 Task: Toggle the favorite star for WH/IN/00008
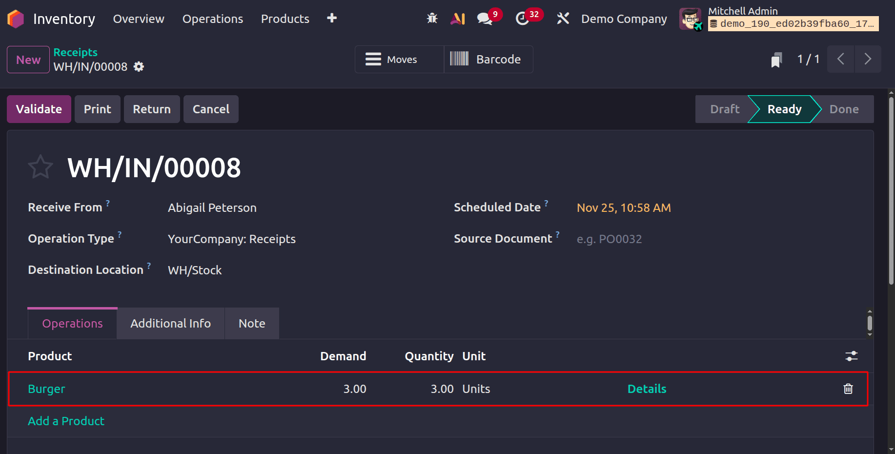[x=41, y=166]
